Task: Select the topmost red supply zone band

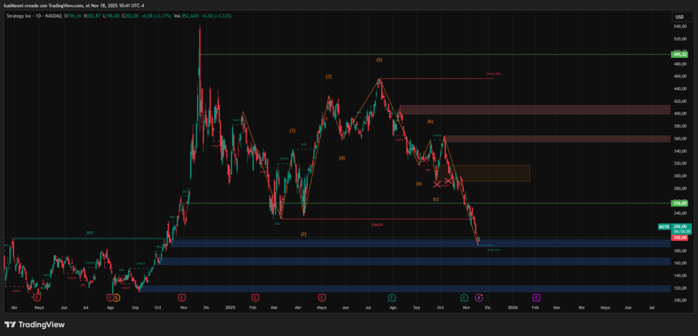Action: (x=535, y=109)
